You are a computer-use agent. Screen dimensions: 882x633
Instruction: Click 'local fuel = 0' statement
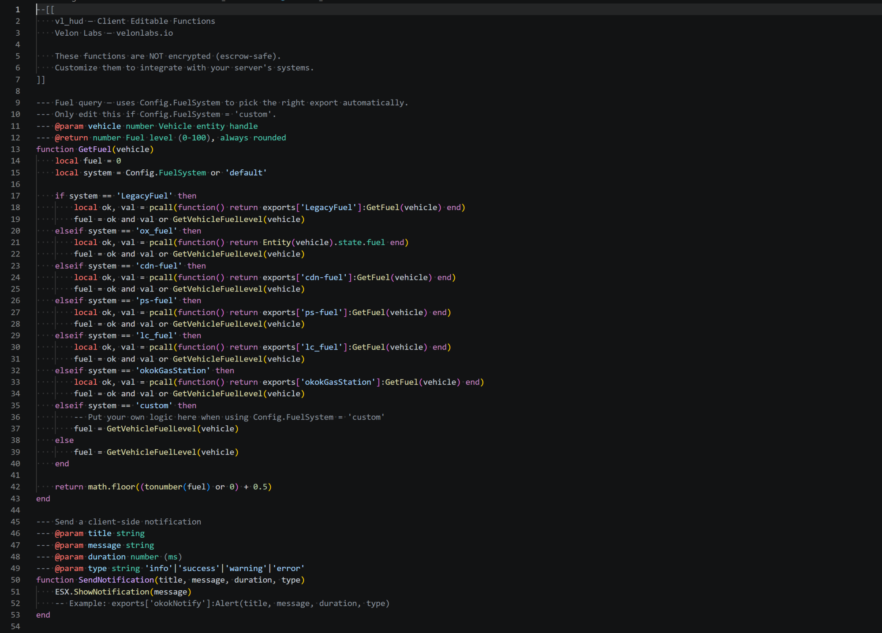click(x=88, y=161)
